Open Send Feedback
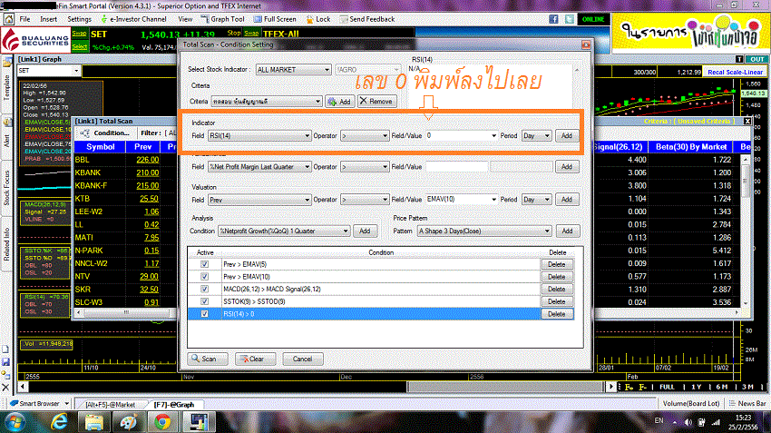The image size is (771, 433). click(x=366, y=19)
